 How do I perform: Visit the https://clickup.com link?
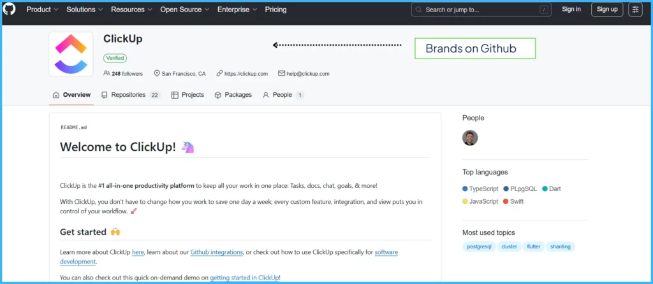coord(246,74)
